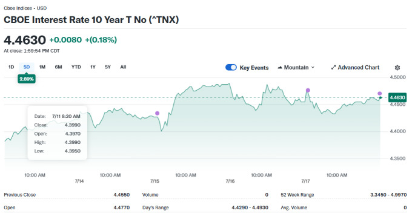Screen dimensions: 412x219
Task: Click the Previous Close value 4.4550
Action: pos(122,195)
